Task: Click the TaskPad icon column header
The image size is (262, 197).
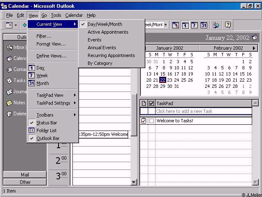Action: pyautogui.click(x=144, y=103)
